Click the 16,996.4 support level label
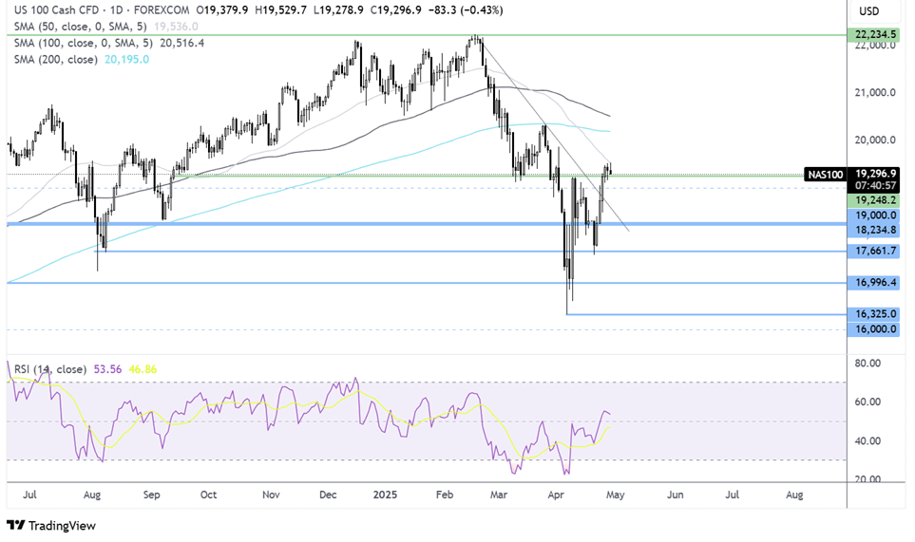 [x=874, y=283]
